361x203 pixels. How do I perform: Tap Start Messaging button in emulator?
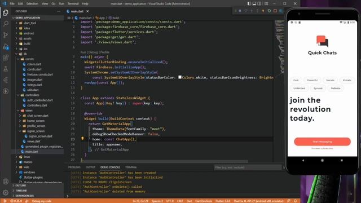click(x=322, y=142)
